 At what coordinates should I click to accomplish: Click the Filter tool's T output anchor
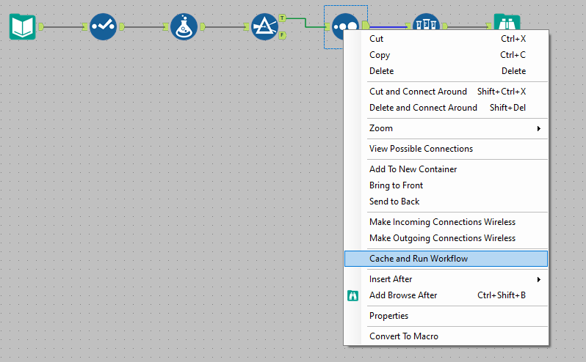pos(283,17)
